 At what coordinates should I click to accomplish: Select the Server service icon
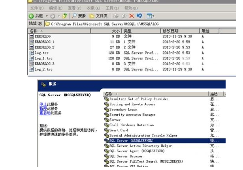(x=106, y=120)
